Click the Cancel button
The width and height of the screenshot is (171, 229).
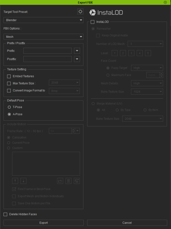tap(127, 223)
